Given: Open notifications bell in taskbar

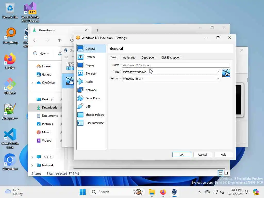Looking at the screenshot, I should [x=246, y=192].
